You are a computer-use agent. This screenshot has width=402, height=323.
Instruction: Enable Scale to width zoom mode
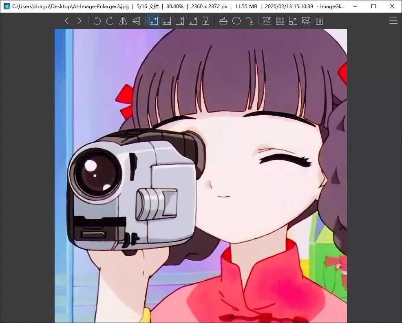pyautogui.click(x=167, y=21)
